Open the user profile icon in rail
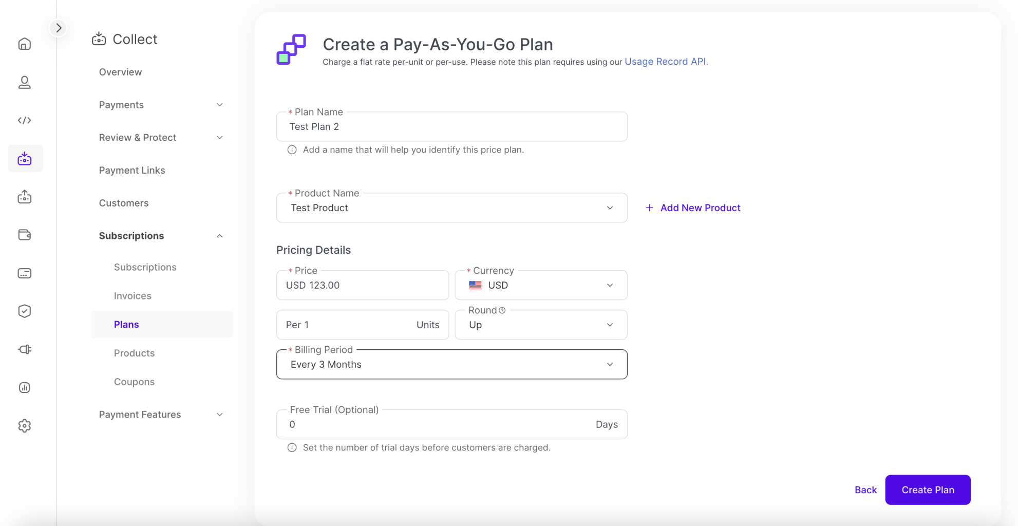Image resolution: width=1018 pixels, height=526 pixels. tap(25, 82)
